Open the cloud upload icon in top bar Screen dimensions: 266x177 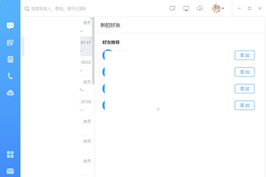[x=200, y=8]
